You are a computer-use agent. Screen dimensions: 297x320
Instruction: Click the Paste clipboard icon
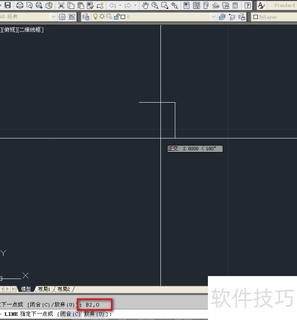[81, 5]
